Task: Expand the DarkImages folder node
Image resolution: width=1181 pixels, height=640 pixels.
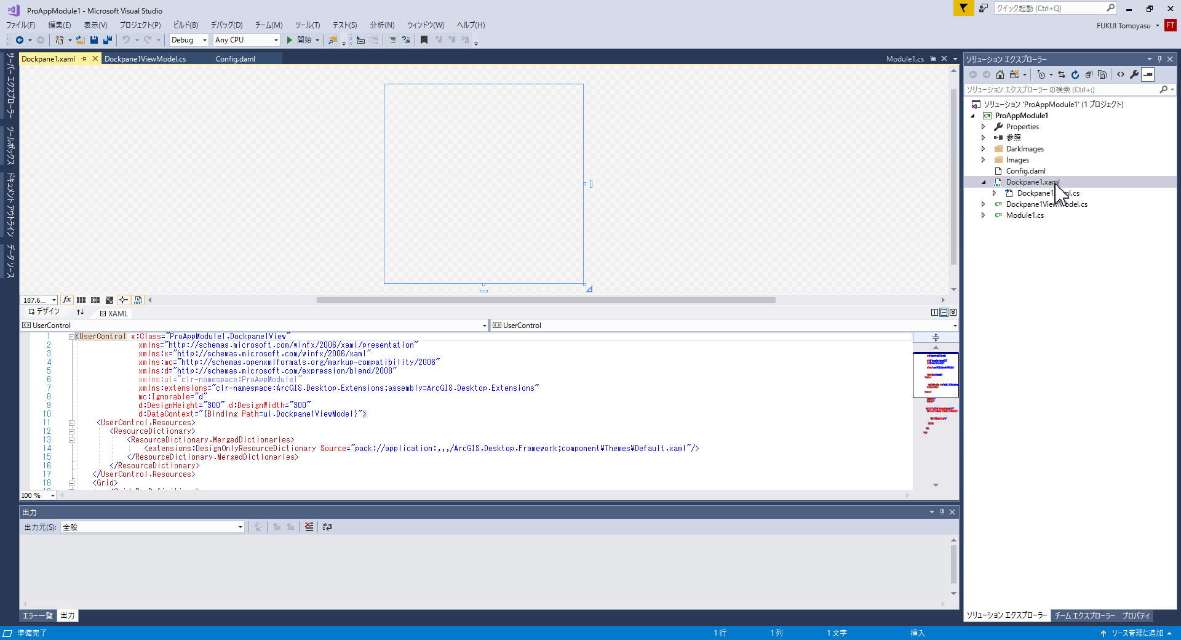Action: pos(983,149)
